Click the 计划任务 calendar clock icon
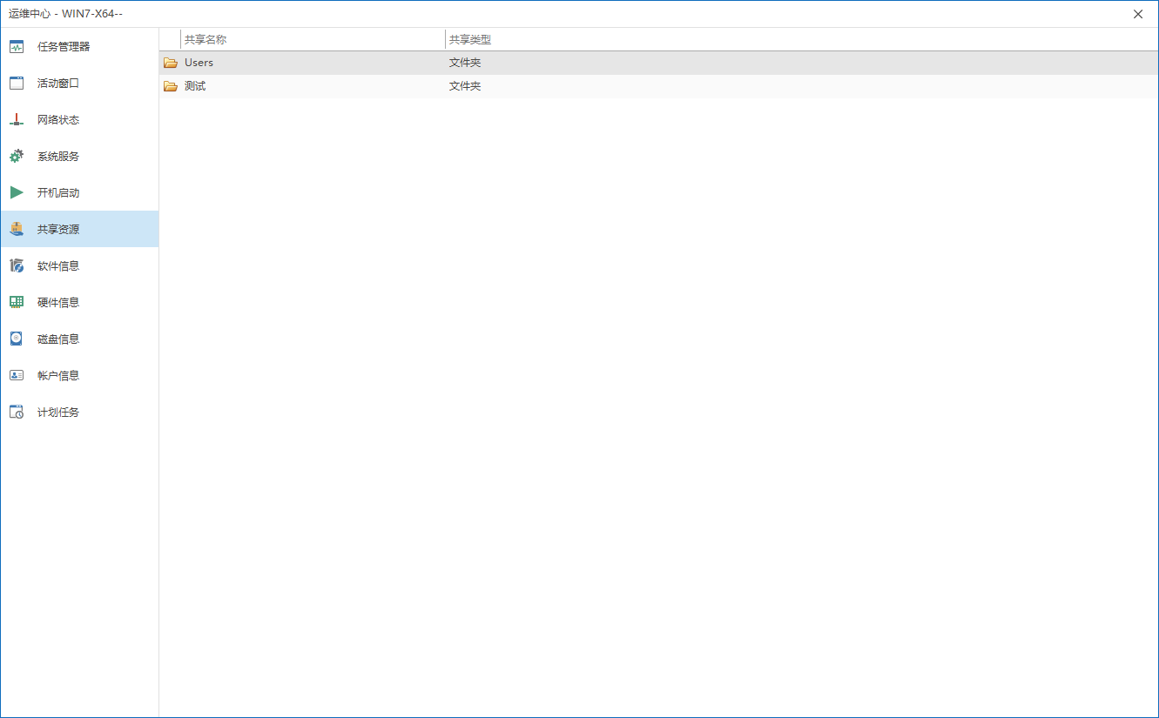 17,412
